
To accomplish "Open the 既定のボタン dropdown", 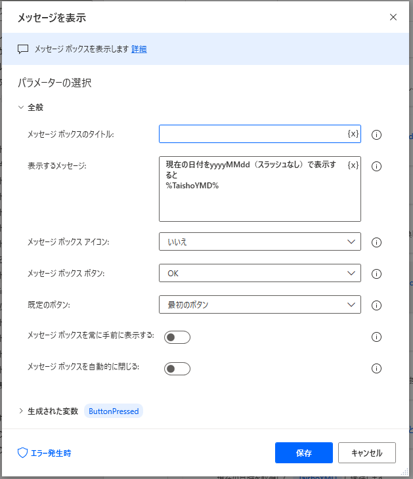I will coord(259,304).
